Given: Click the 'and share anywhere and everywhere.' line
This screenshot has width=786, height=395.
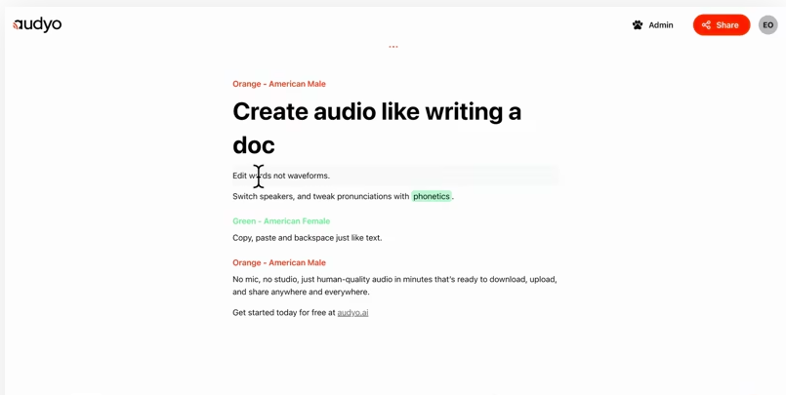Looking at the screenshot, I should [x=301, y=292].
